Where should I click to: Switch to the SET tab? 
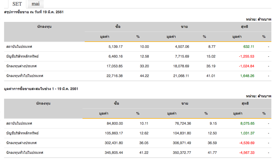point(17,4)
